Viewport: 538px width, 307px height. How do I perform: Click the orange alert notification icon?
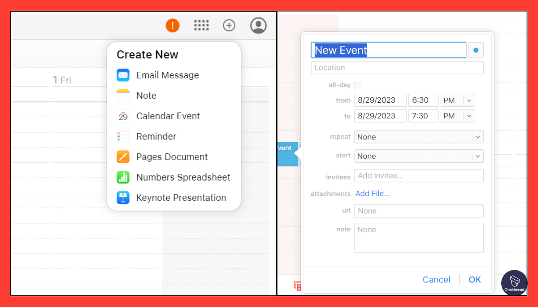pos(172,26)
